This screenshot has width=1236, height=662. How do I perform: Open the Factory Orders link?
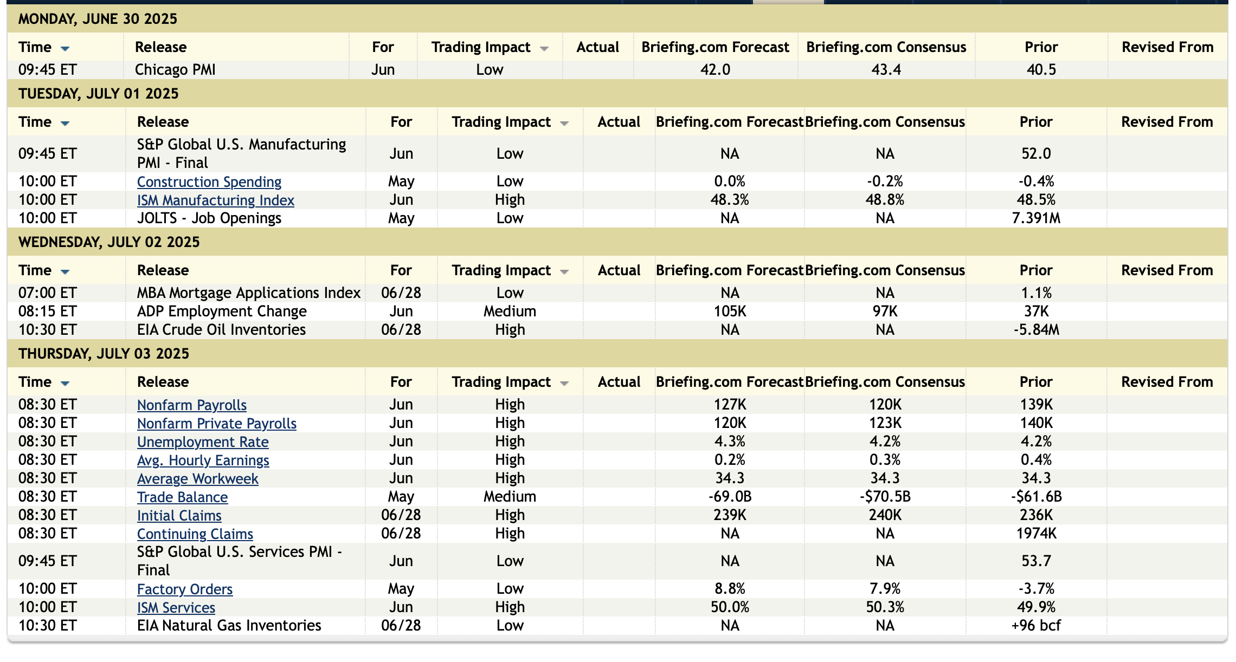click(184, 589)
